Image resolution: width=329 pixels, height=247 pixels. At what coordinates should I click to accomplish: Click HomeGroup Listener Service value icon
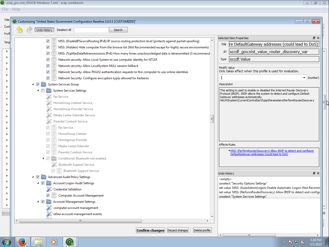[x=49, y=103]
